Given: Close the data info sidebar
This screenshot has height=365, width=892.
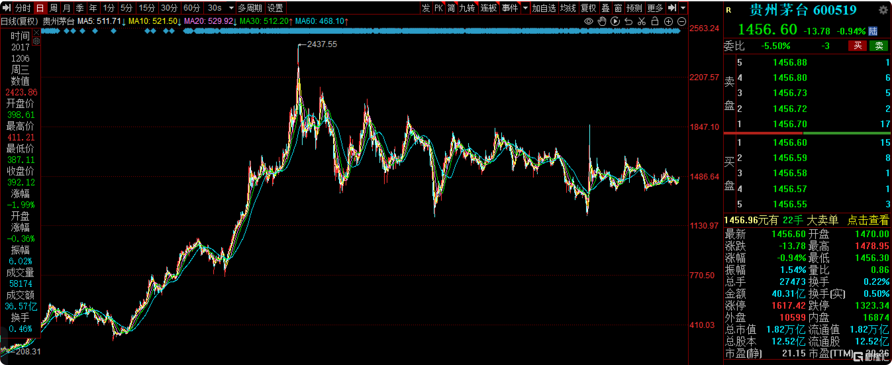Looking at the screenshot, I should click(x=36, y=33).
